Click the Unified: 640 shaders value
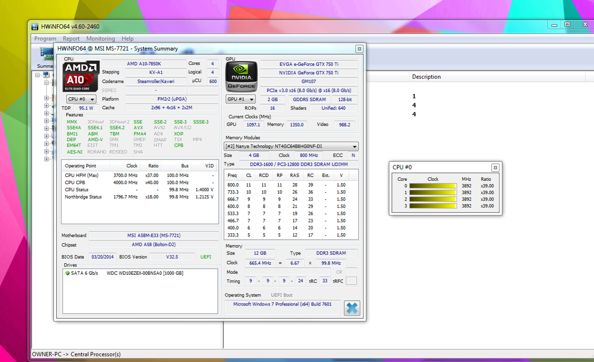 [x=334, y=108]
